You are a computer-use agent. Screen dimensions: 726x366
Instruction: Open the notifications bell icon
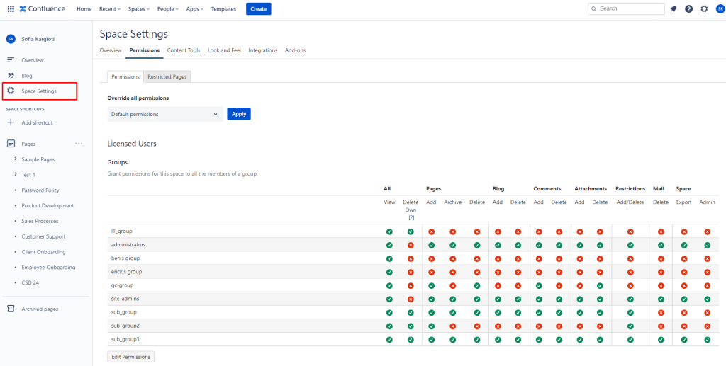[673, 8]
